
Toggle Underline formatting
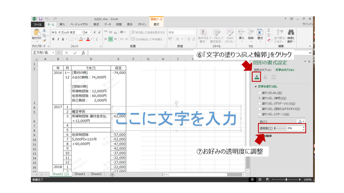point(63,39)
